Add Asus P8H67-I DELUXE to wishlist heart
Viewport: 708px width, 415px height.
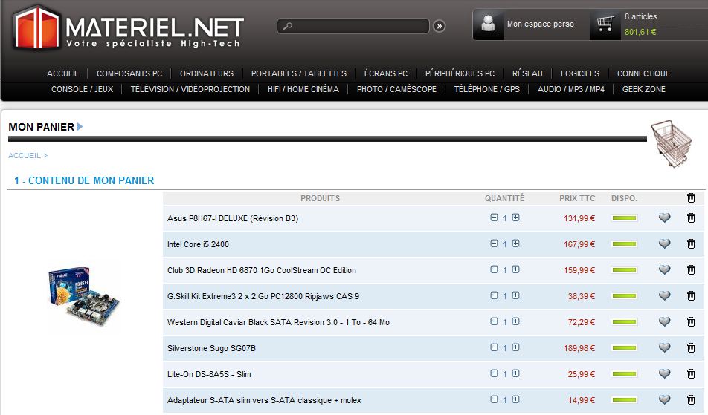[x=665, y=218]
